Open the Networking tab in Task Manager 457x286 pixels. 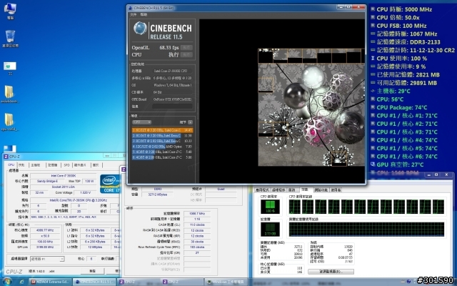pyautogui.click(x=321, y=190)
